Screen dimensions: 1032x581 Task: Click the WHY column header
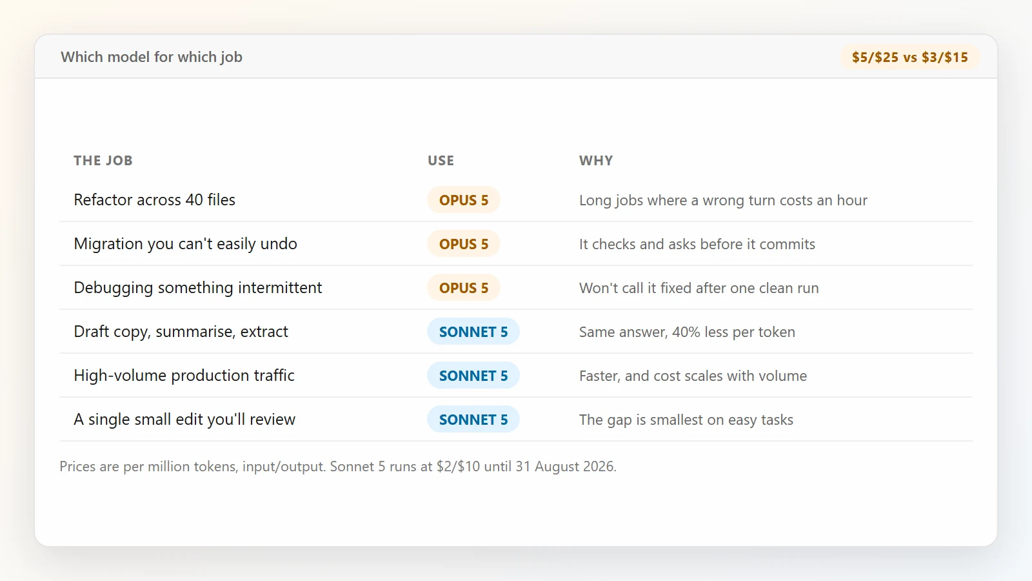(x=596, y=161)
